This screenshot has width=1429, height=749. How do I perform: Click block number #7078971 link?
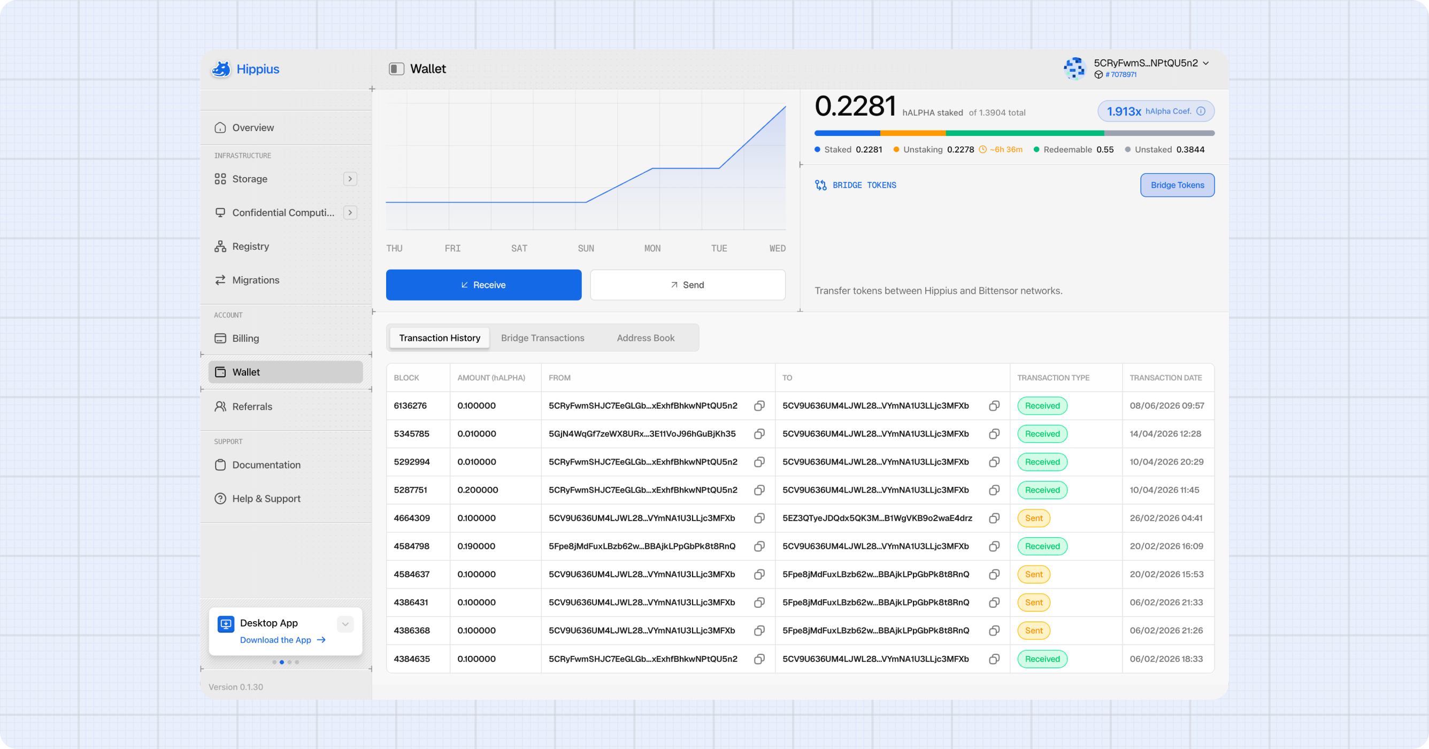[1120, 74]
